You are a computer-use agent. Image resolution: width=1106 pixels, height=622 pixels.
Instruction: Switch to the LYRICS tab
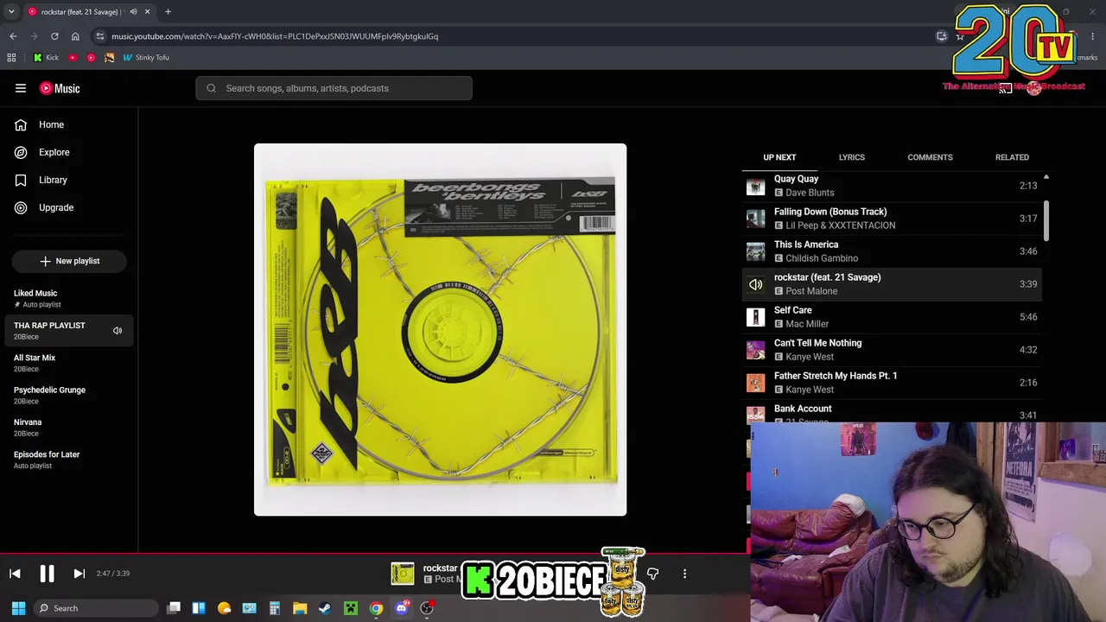click(x=851, y=157)
